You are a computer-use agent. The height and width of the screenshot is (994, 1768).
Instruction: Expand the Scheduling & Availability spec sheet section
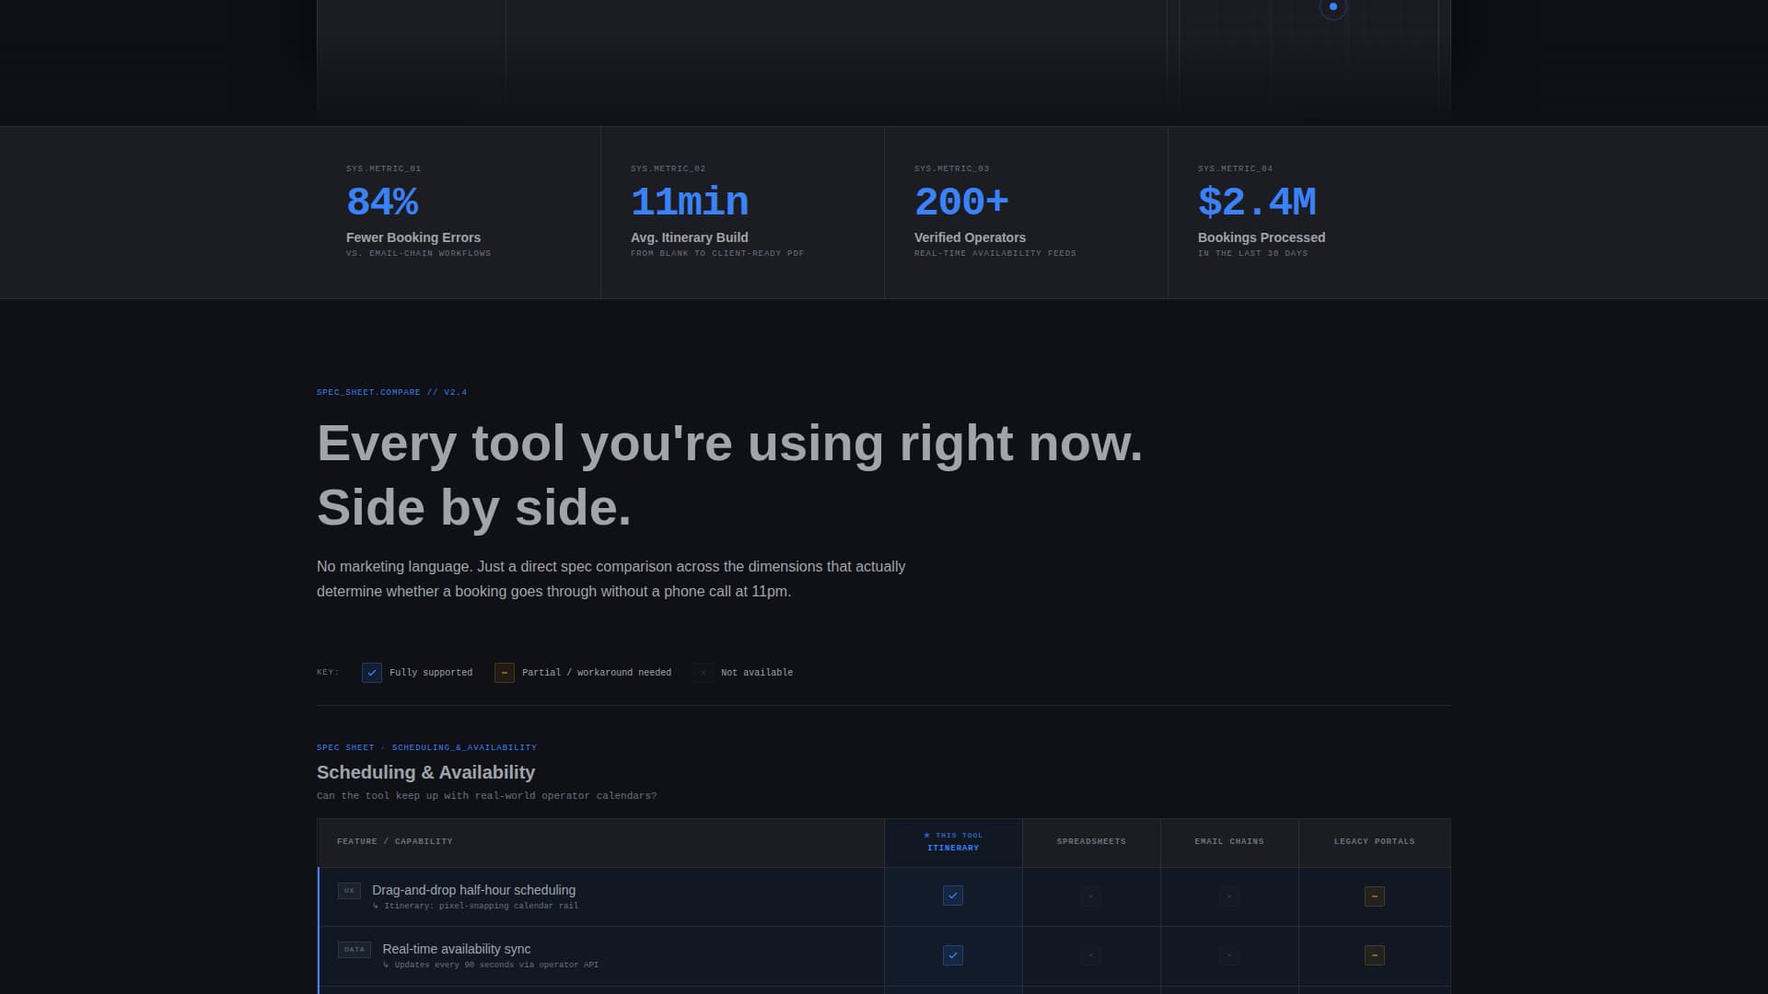[425, 772]
